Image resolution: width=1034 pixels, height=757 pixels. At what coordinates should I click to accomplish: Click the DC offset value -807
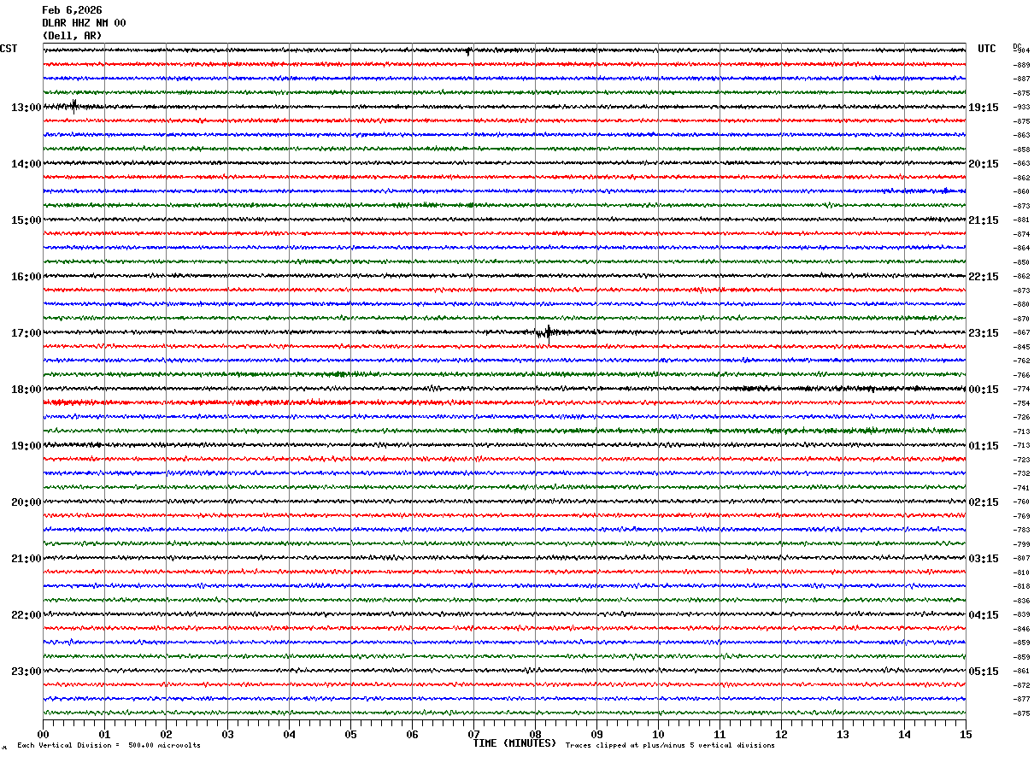[1021, 559]
